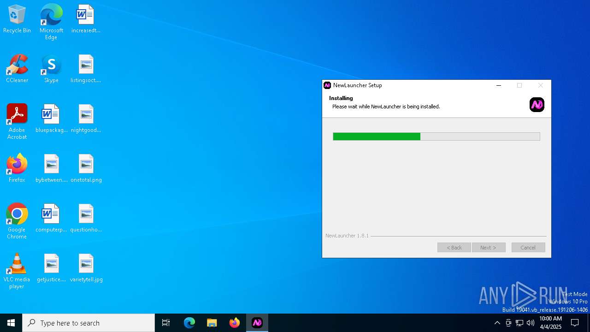
Task: Click the disabled Next button
Action: point(489,248)
